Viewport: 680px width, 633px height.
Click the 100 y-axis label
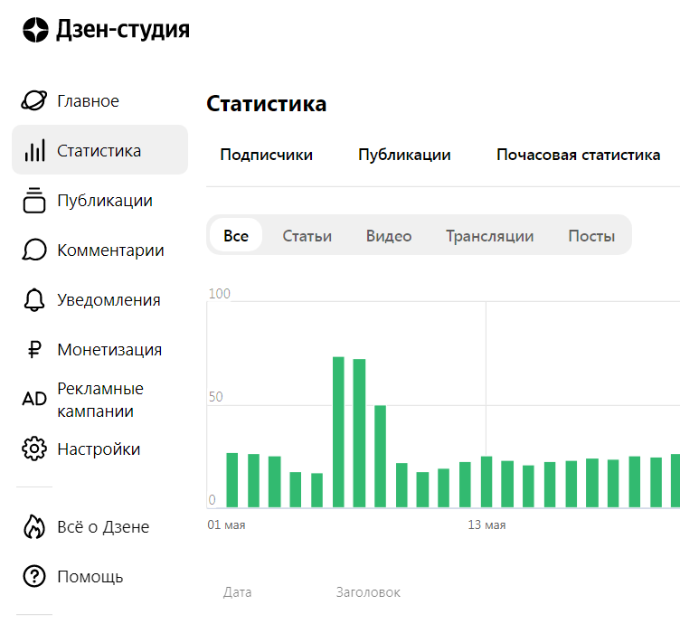pyautogui.click(x=219, y=294)
